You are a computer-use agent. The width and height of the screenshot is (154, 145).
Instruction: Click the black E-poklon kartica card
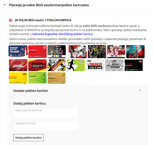pos(134,65)
